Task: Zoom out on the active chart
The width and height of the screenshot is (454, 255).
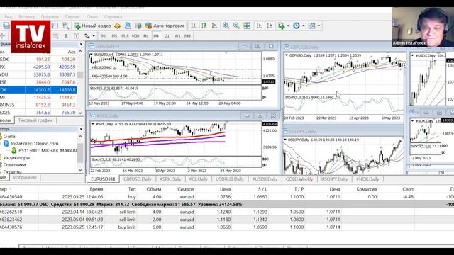Action: pyautogui.click(x=236, y=25)
